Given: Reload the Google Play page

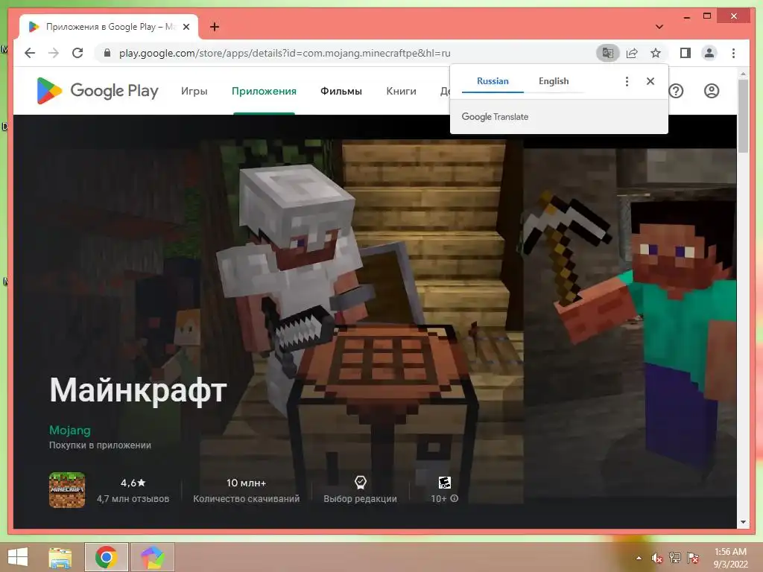Looking at the screenshot, I should tap(77, 53).
